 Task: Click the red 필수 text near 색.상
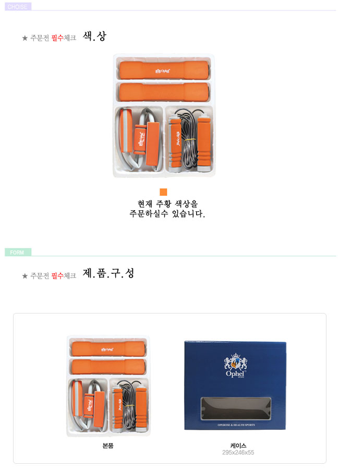pyautogui.click(x=57, y=38)
